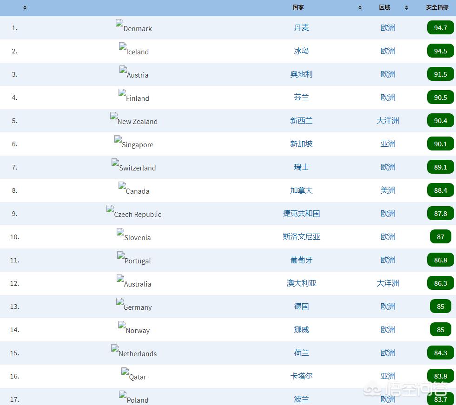
Task: Open the 挪威 country link
Action: (x=301, y=330)
